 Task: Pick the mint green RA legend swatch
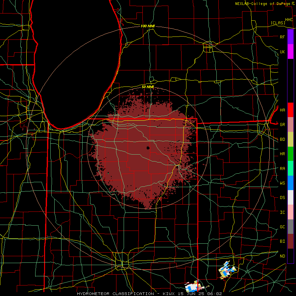(x=290, y=168)
